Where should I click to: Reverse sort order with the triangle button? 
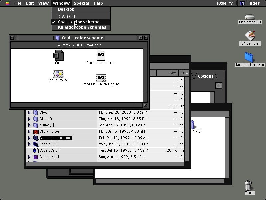[x=187, y=73]
